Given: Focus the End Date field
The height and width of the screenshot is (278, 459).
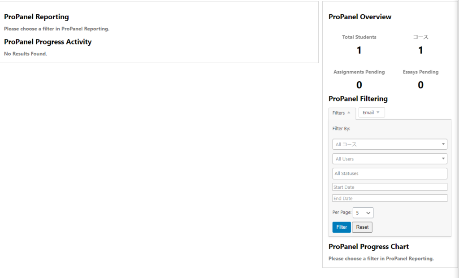Looking at the screenshot, I should point(390,198).
